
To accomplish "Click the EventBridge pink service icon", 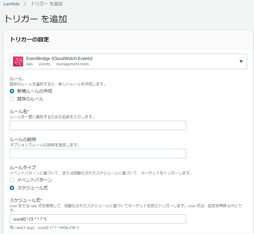I will pyautogui.click(x=18, y=61).
